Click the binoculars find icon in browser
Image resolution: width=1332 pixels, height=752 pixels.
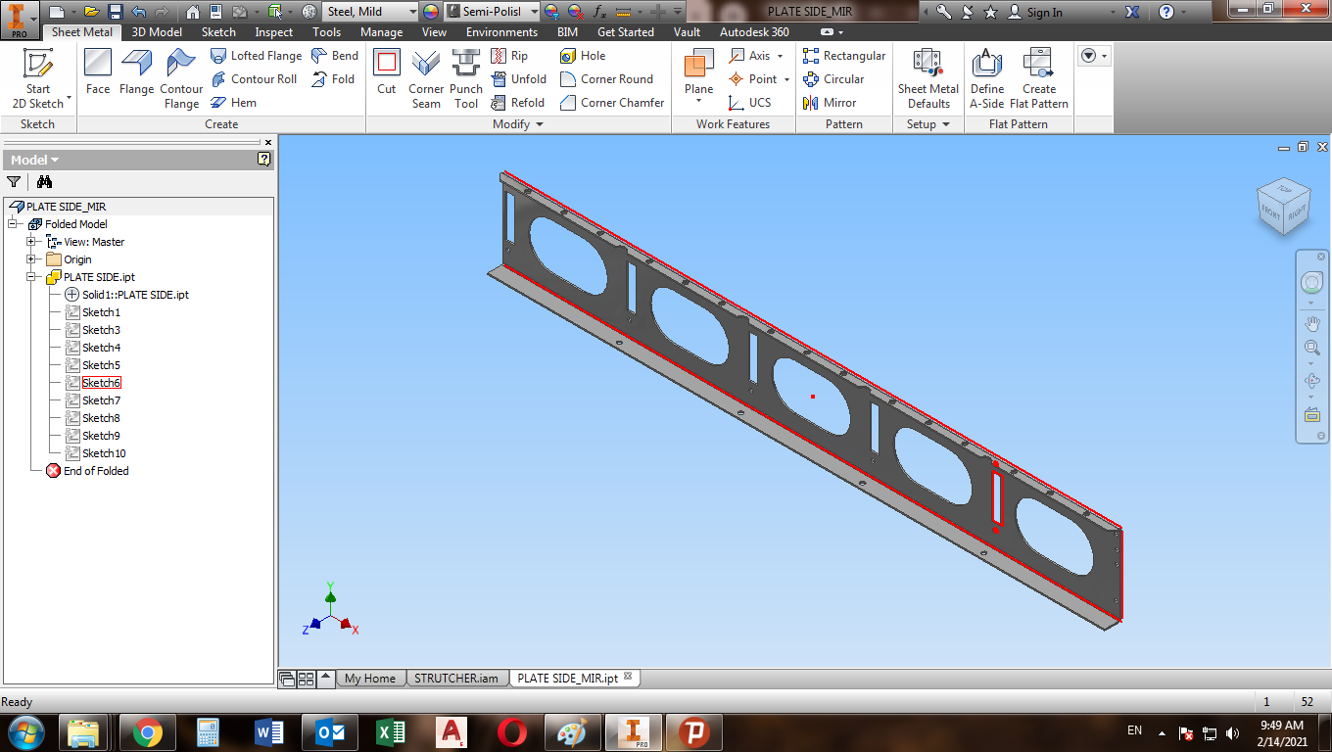[44, 182]
